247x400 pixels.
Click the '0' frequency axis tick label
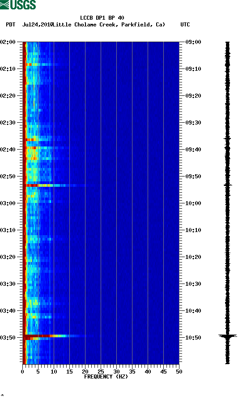[x=22, y=372]
